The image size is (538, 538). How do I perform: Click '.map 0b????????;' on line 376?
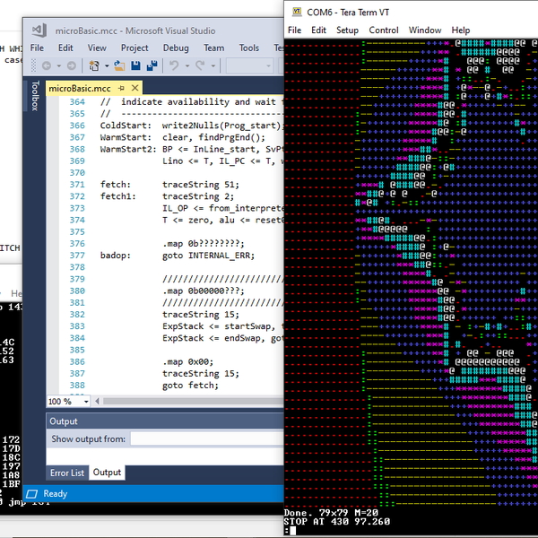point(204,244)
